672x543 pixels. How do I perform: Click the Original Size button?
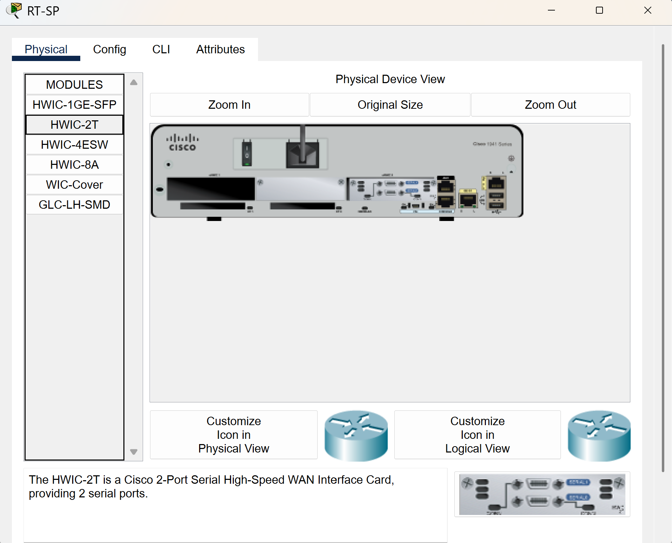click(390, 105)
